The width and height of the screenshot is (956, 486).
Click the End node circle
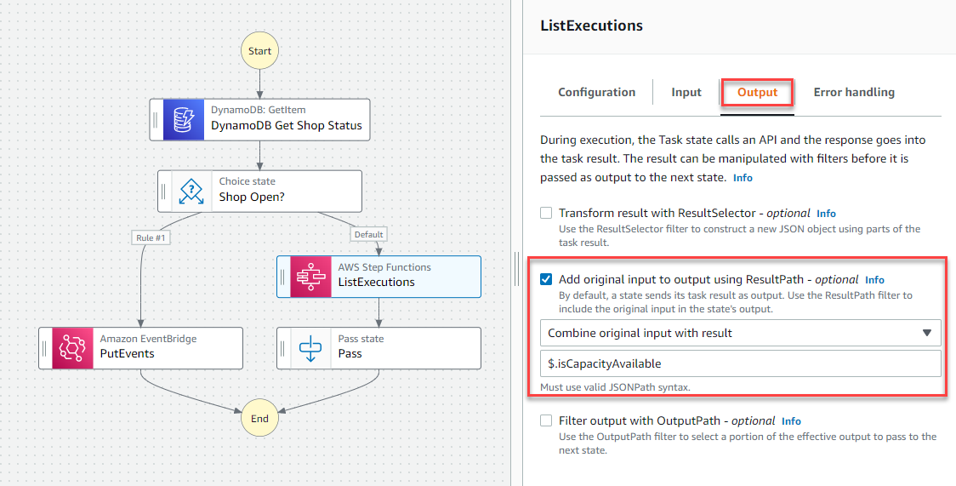[259, 418]
